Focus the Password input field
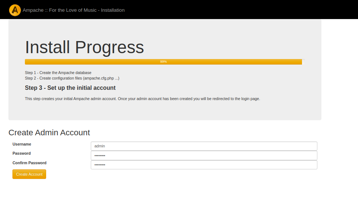The image size is (358, 213). tap(204, 155)
